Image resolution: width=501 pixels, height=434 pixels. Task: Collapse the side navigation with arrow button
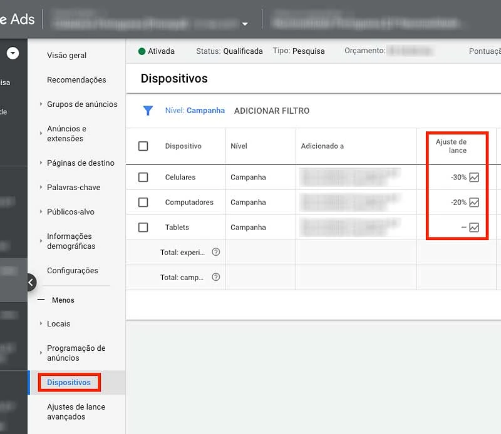click(x=31, y=282)
